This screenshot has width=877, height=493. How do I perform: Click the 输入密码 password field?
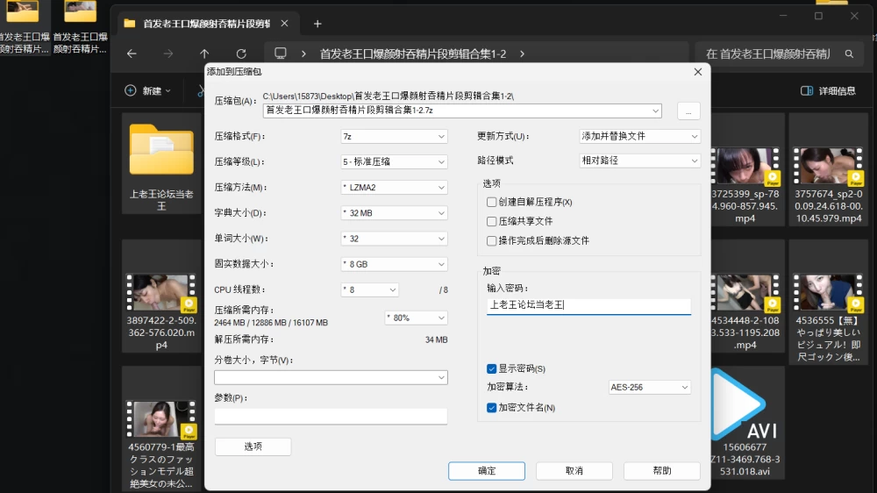tap(589, 305)
